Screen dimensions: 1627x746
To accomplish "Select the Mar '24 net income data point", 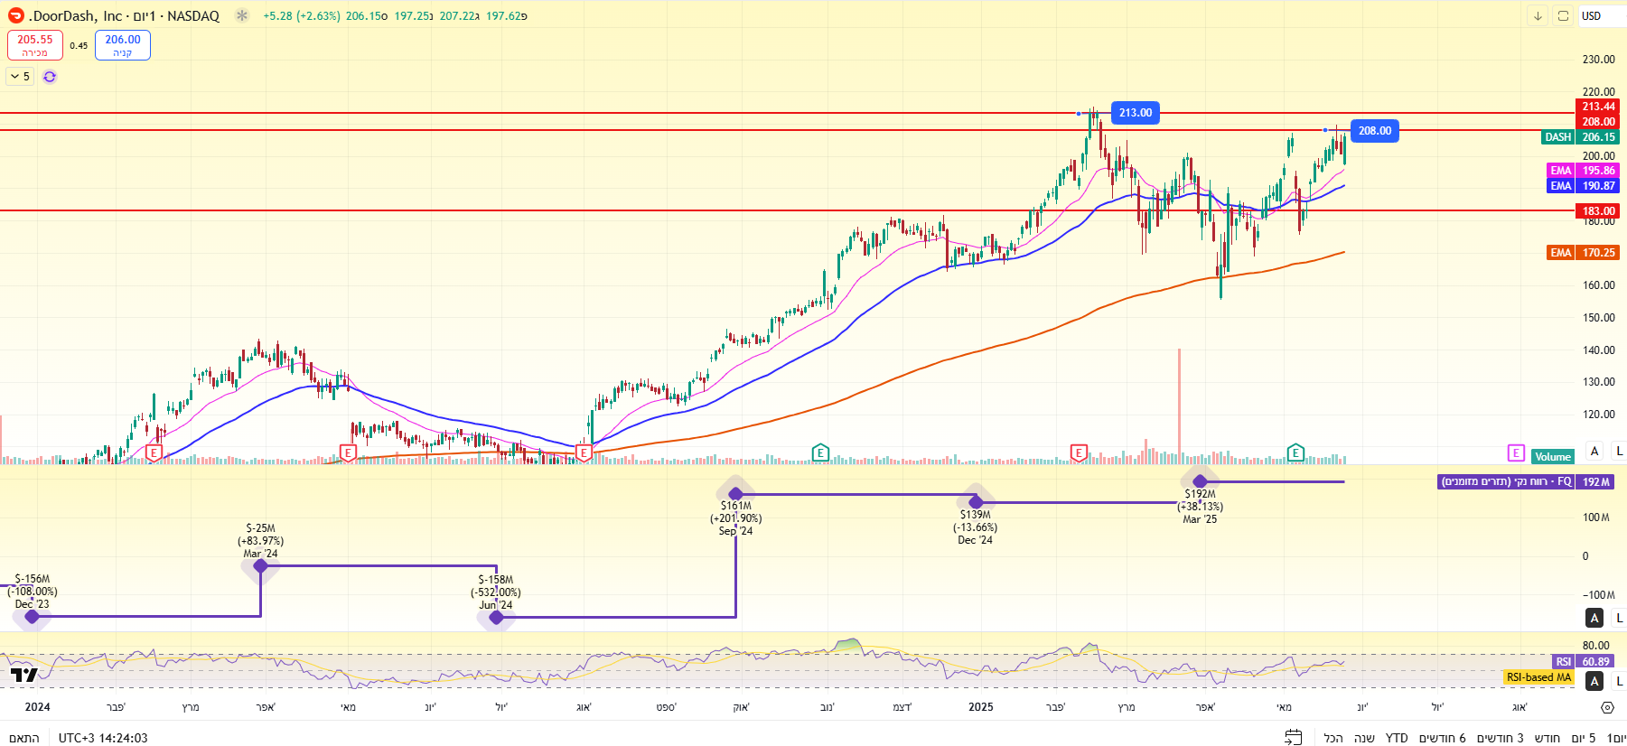I will point(261,566).
